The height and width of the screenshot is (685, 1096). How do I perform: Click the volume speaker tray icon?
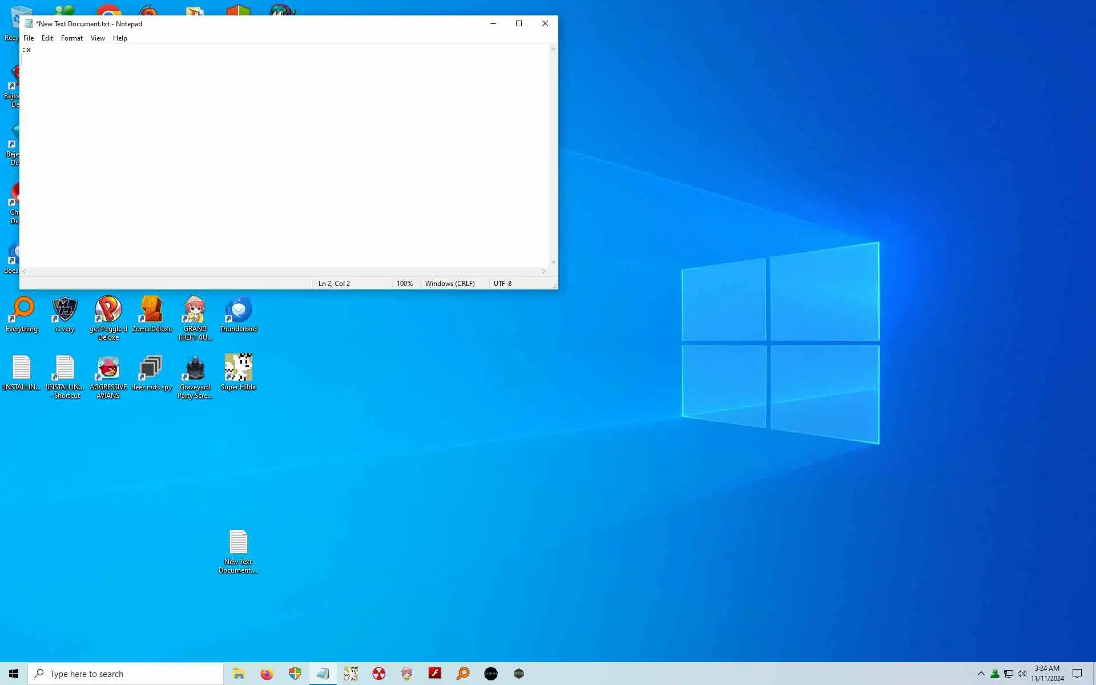[1022, 674]
